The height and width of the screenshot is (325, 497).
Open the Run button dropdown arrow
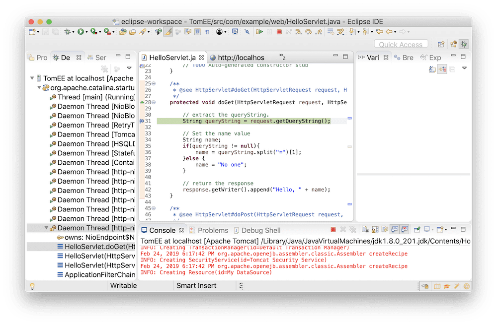86,32
